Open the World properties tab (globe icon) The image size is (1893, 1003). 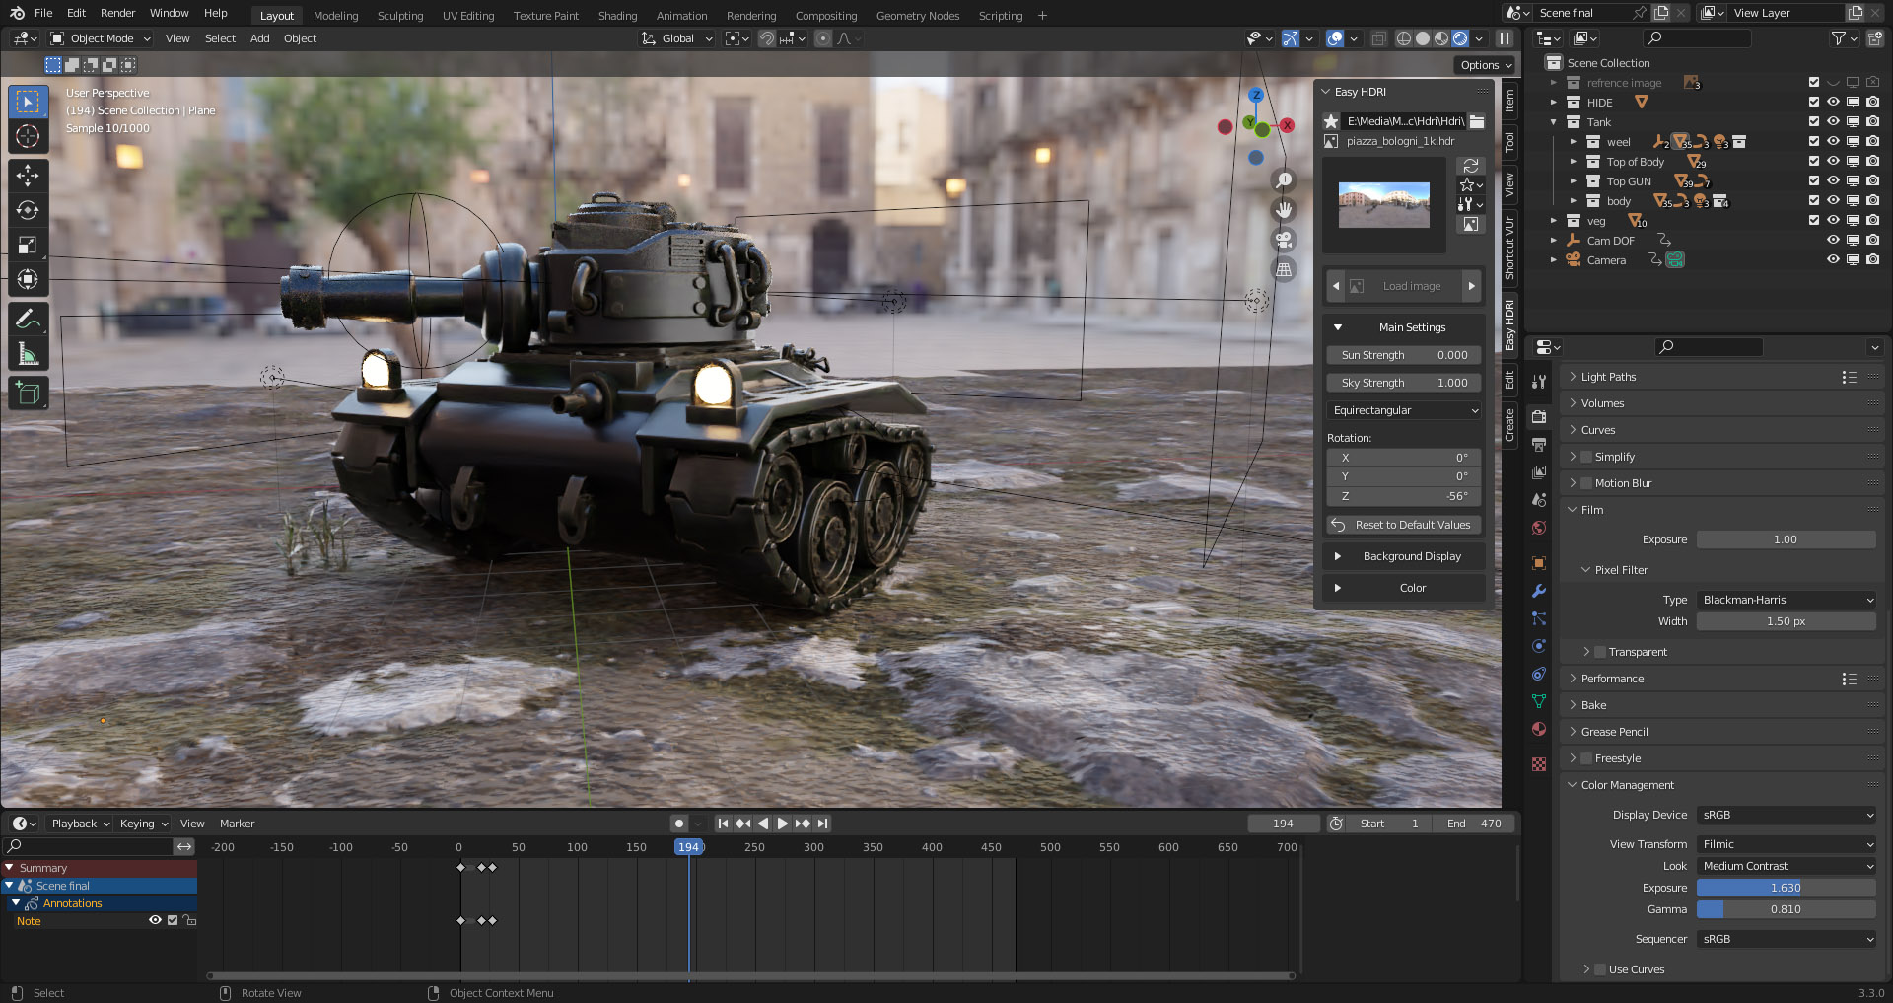[x=1539, y=528]
